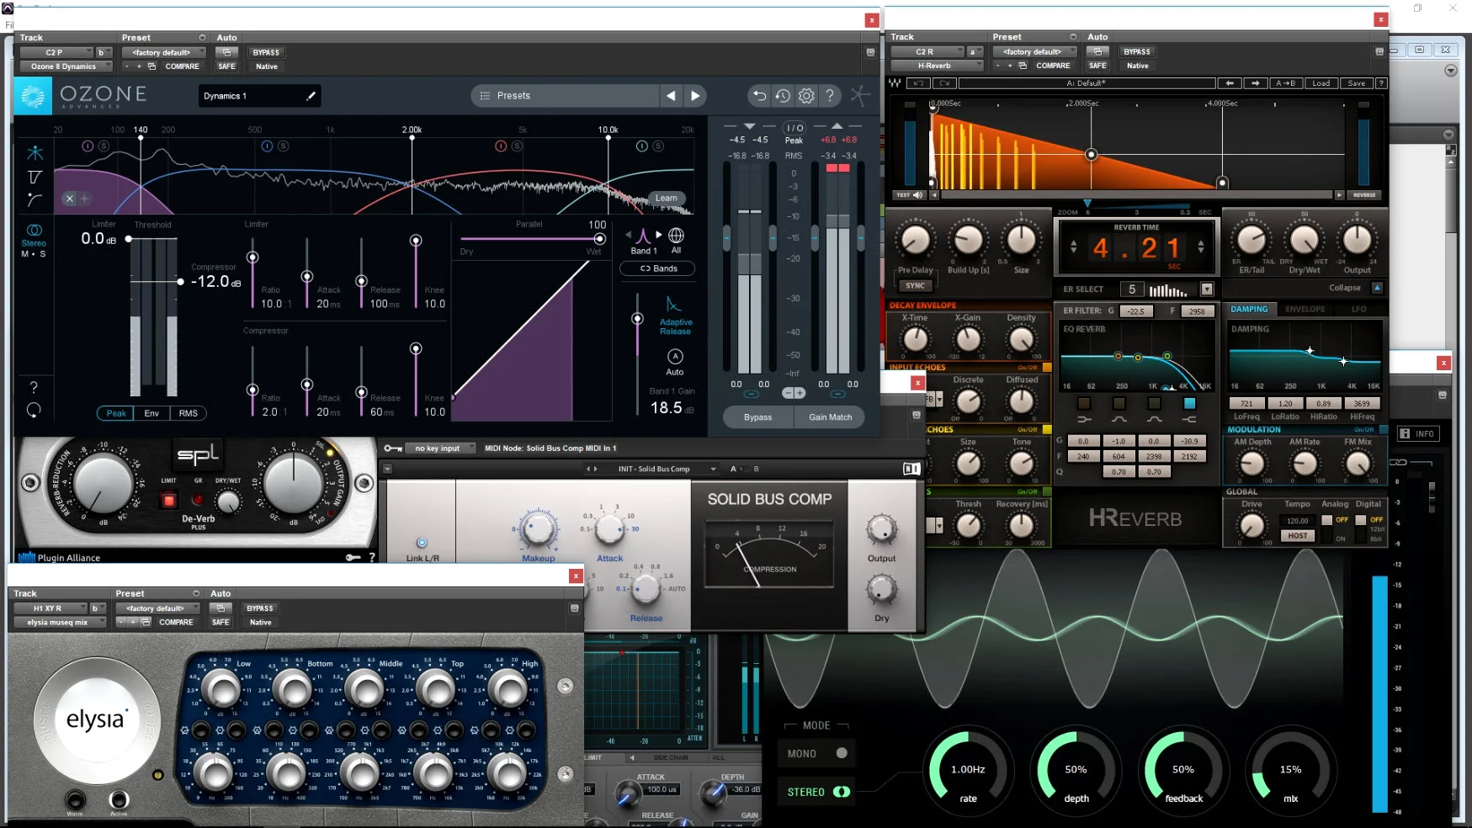The image size is (1472, 828).
Task: Click Solid Bus Comp key input icon
Action: click(x=392, y=448)
